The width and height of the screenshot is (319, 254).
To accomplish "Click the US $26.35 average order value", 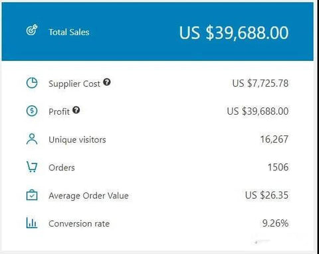I will point(266,195).
